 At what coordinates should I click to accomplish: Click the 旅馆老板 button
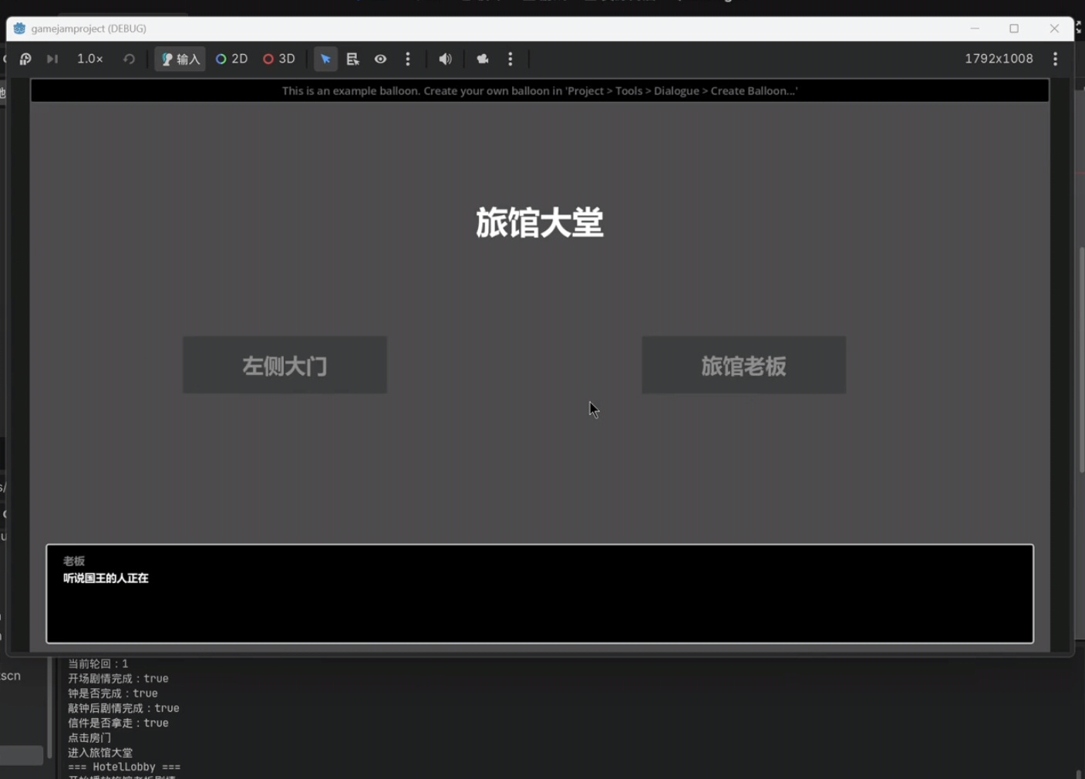click(743, 365)
